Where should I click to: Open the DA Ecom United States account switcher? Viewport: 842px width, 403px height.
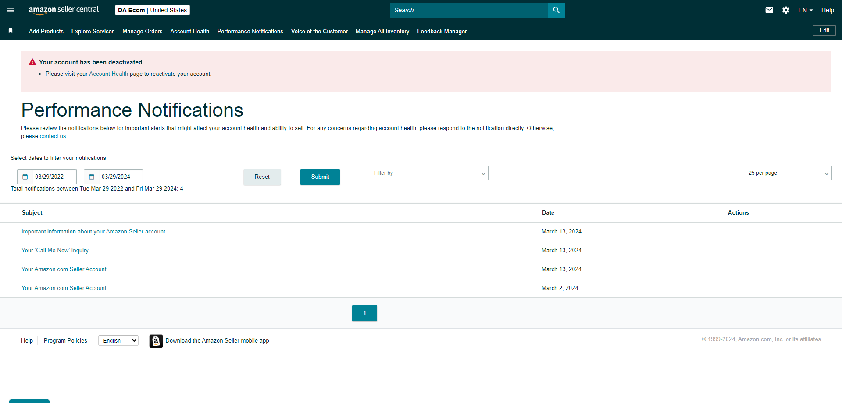point(152,10)
